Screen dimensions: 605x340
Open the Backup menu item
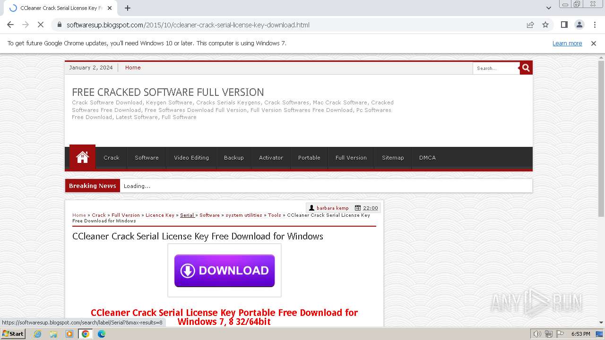click(234, 158)
